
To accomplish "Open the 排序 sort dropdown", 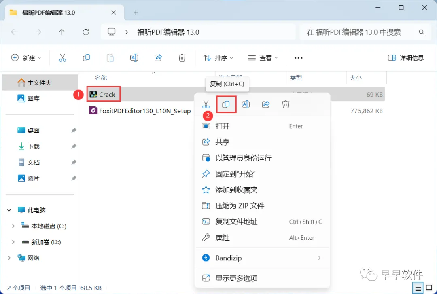I will [218, 58].
